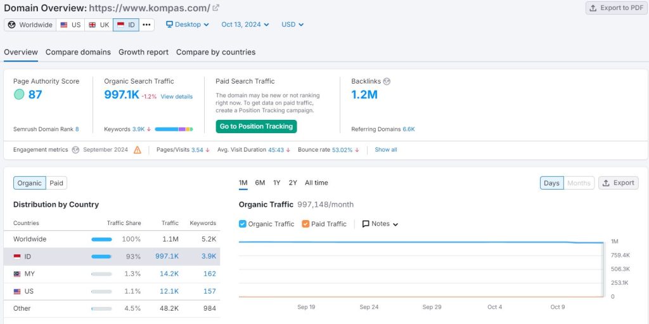Viewport: 649px width, 324px height.
Task: Switch to Paid distribution view
Action: coord(56,183)
